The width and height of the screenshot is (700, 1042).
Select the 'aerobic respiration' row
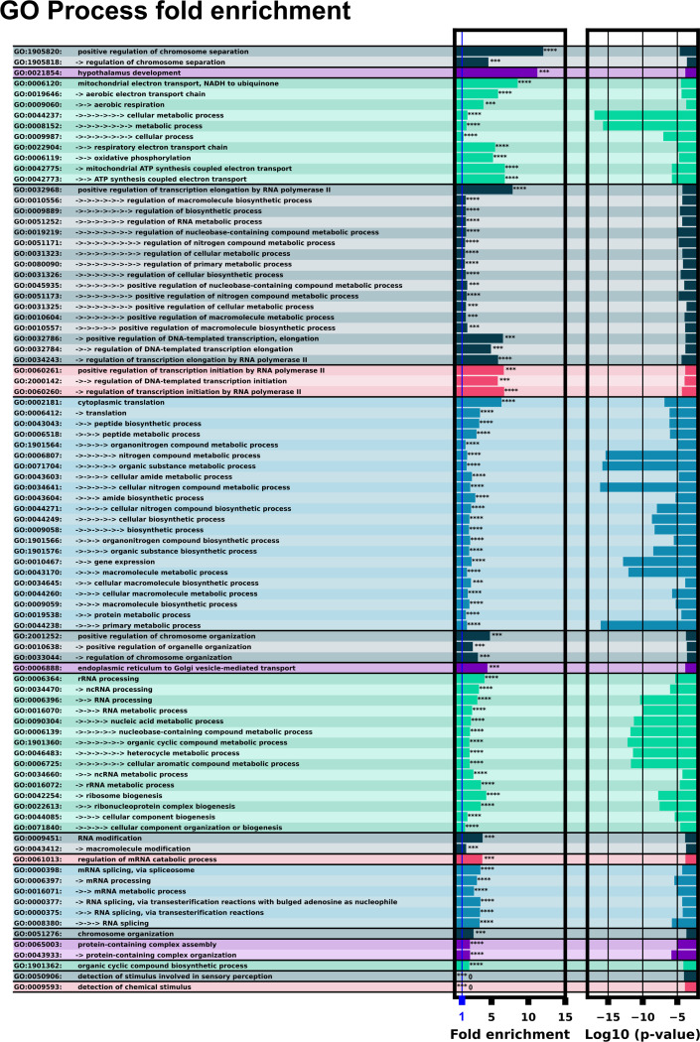(354, 104)
